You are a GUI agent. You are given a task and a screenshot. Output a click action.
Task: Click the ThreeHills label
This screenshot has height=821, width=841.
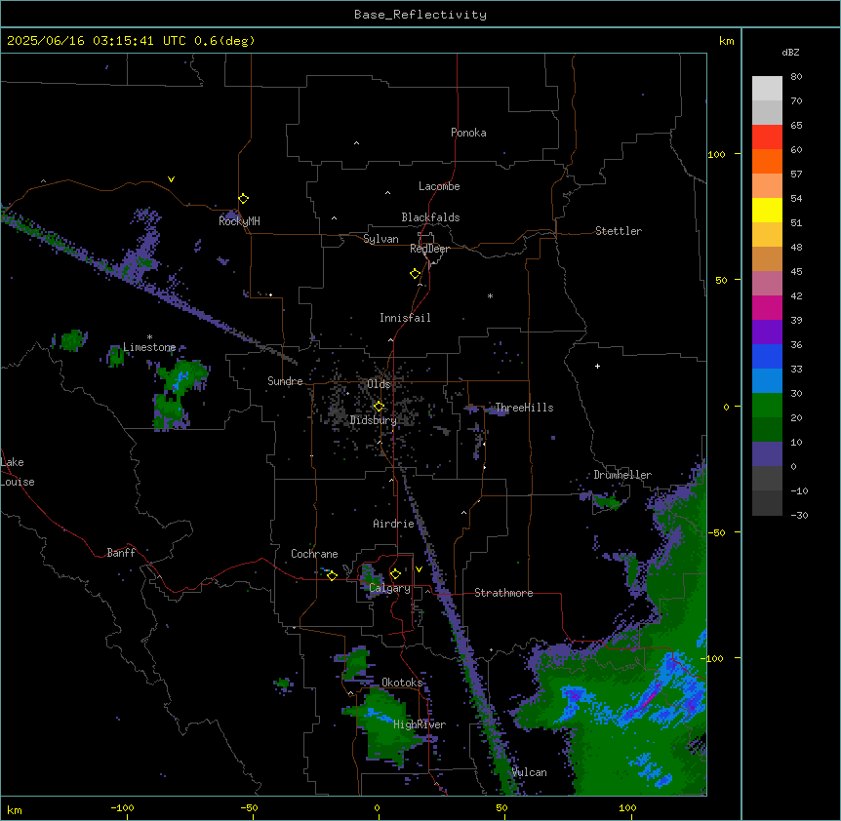[x=524, y=408]
